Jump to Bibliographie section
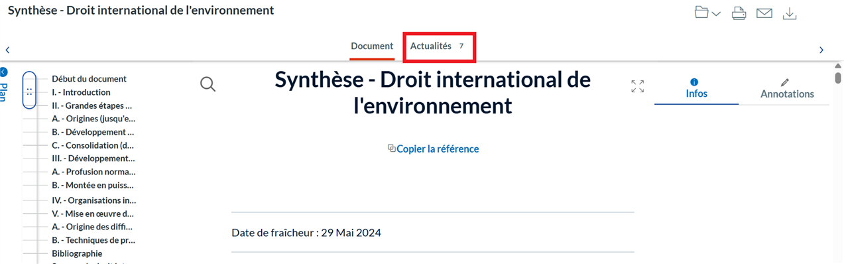Viewport: 844px width, 264px height. tap(77, 253)
